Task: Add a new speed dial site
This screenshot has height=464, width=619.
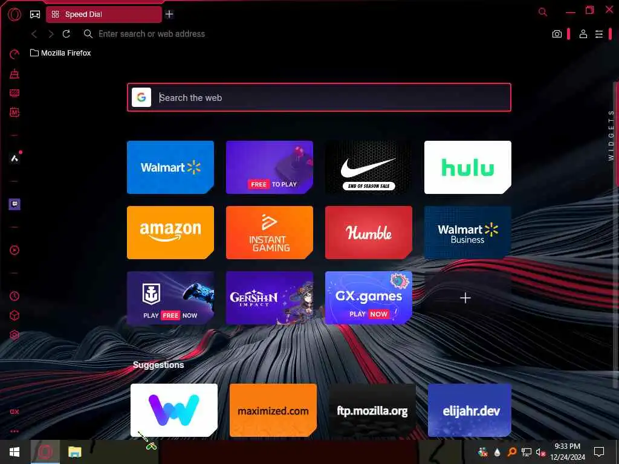Action: pyautogui.click(x=465, y=298)
